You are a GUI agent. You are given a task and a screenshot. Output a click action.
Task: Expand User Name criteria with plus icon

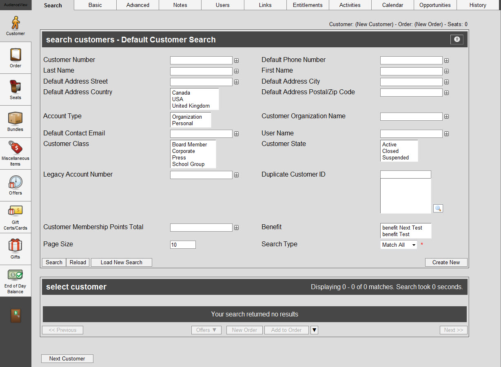point(446,134)
